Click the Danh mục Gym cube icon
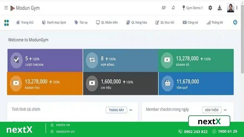 tap(44, 23)
